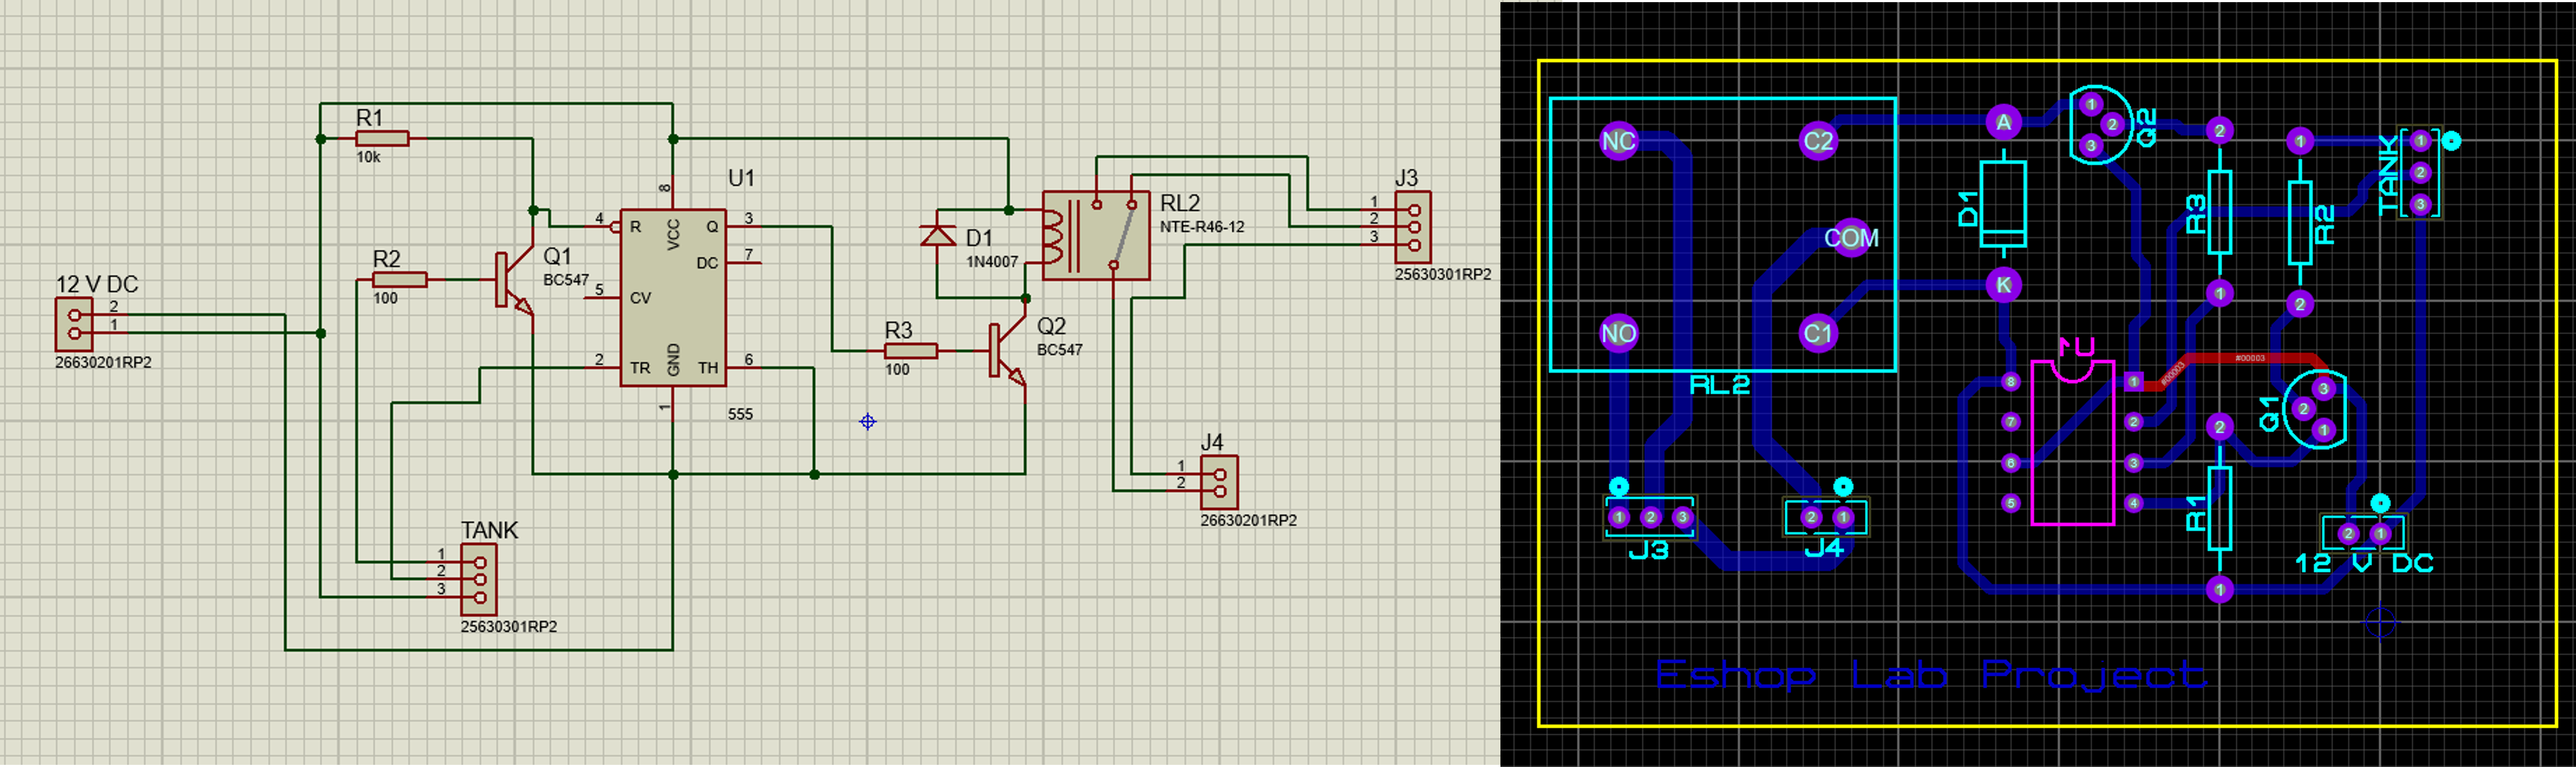Click the 555 value label below U1
This screenshot has height=767, width=2576.
tap(740, 414)
